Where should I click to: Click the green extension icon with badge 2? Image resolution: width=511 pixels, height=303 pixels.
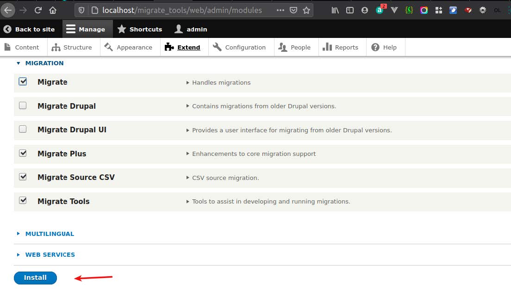pos(380,10)
